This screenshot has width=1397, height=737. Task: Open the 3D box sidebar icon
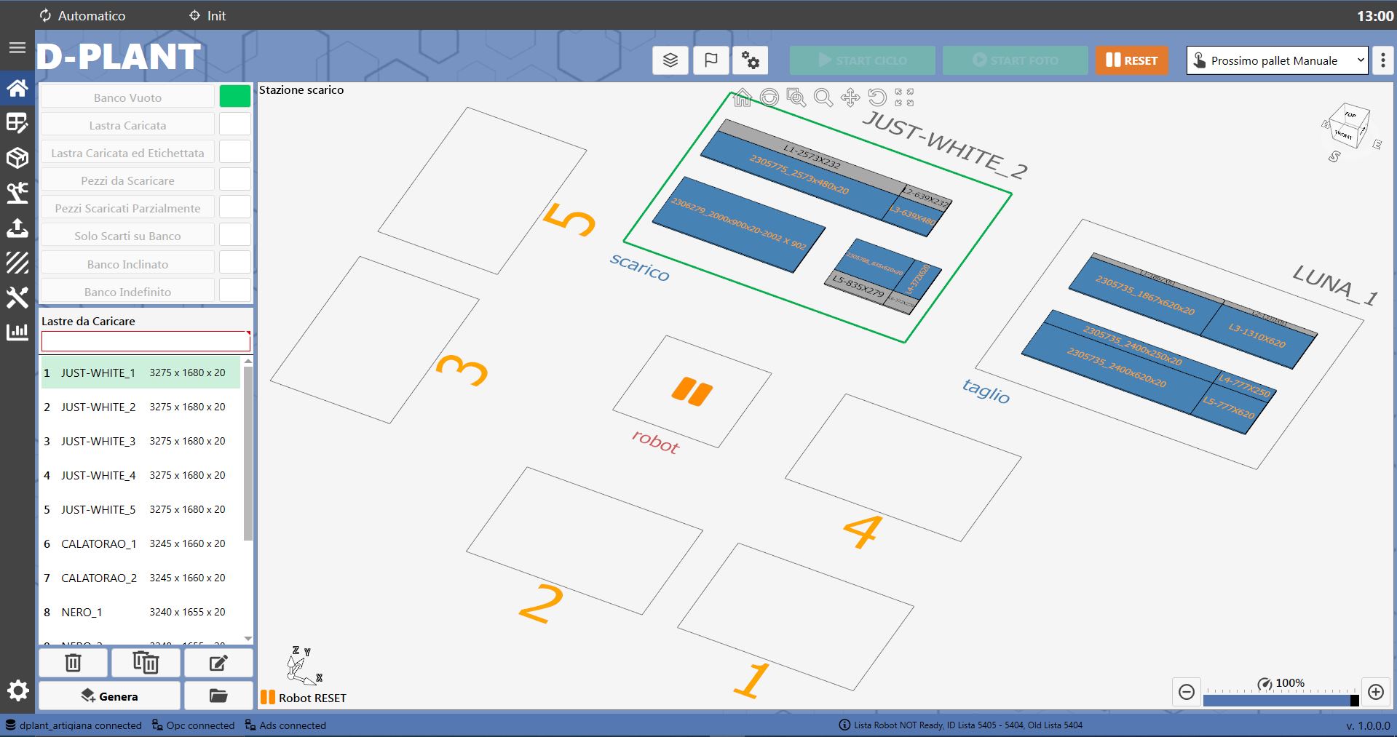17,158
